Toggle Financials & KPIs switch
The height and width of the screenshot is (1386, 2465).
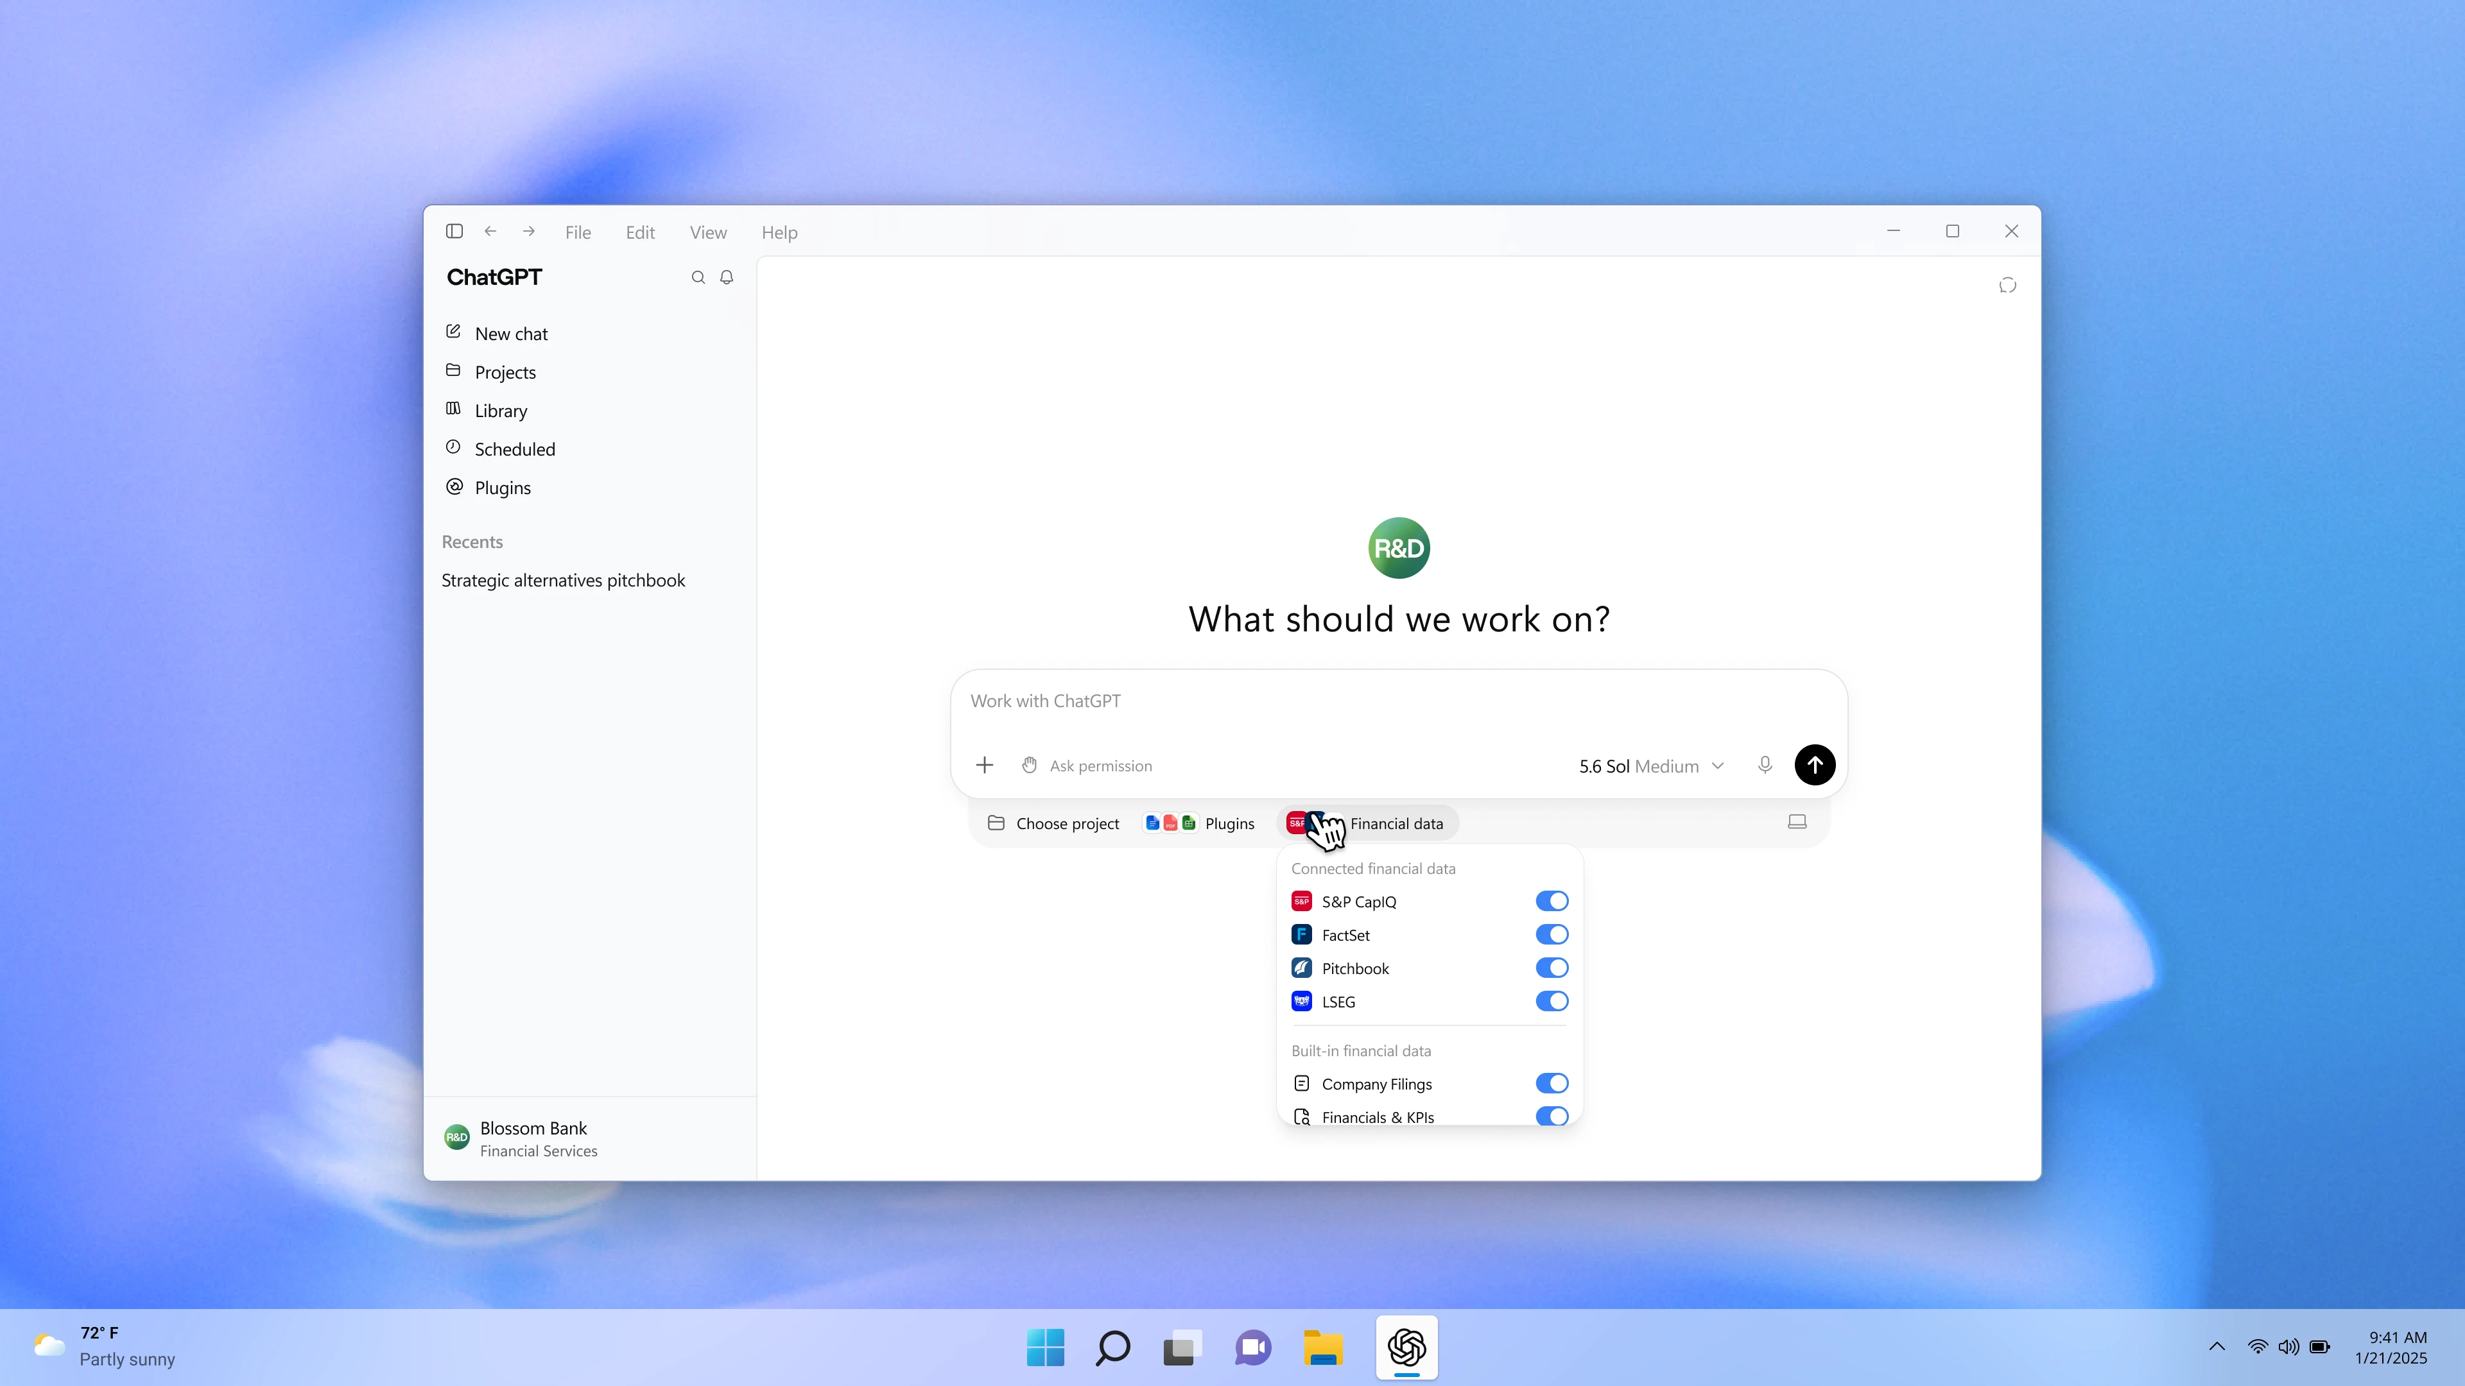pyautogui.click(x=1551, y=1116)
